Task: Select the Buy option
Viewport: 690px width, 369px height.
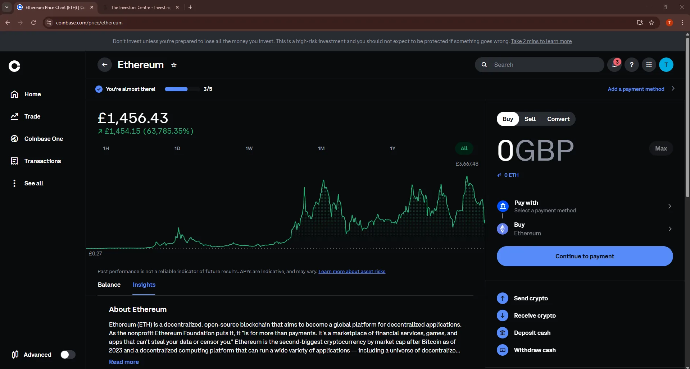Action: point(508,119)
